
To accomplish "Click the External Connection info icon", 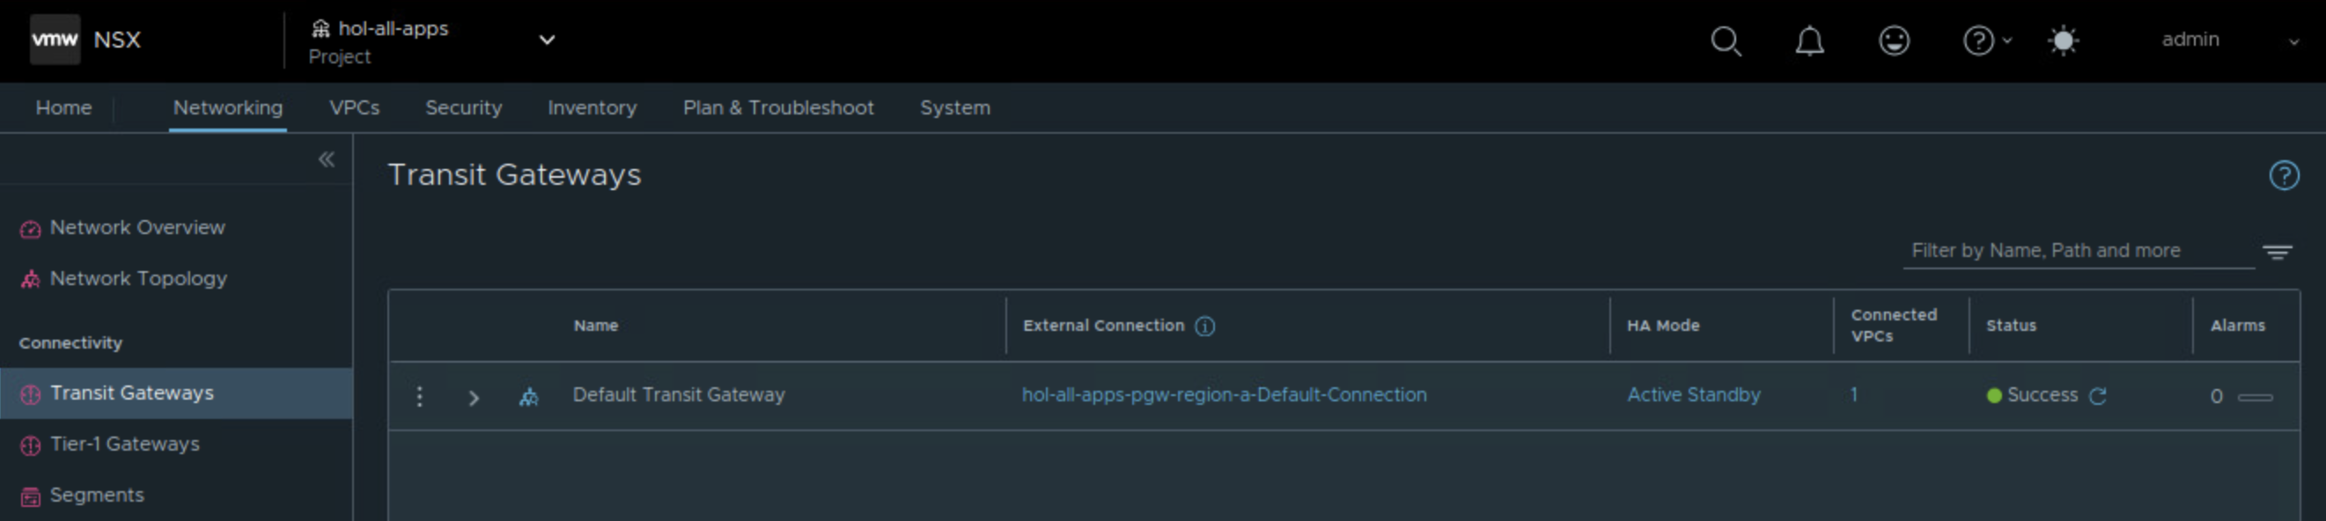I will (1204, 326).
